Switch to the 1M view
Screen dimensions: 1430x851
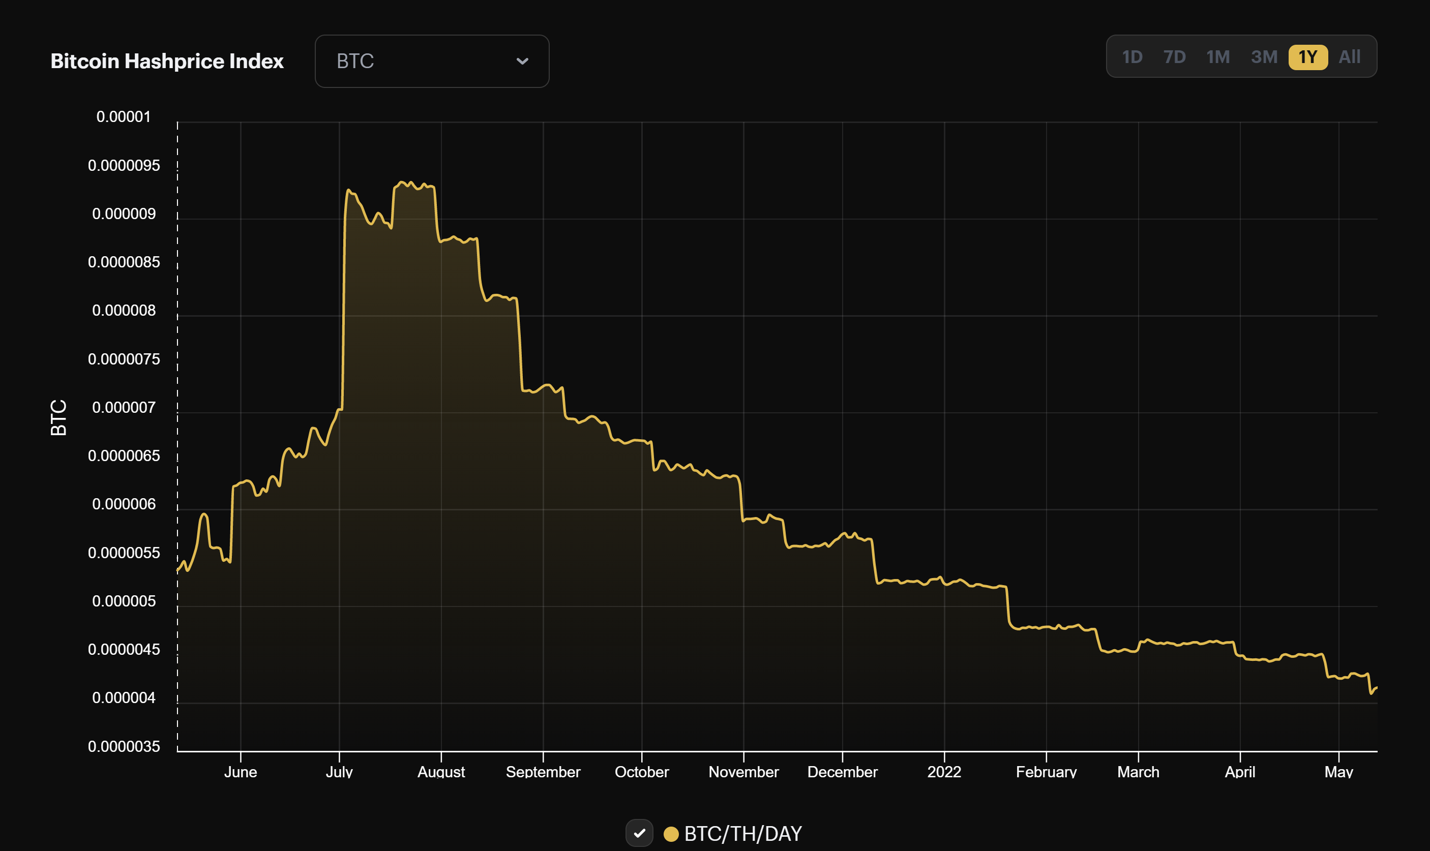coord(1218,57)
